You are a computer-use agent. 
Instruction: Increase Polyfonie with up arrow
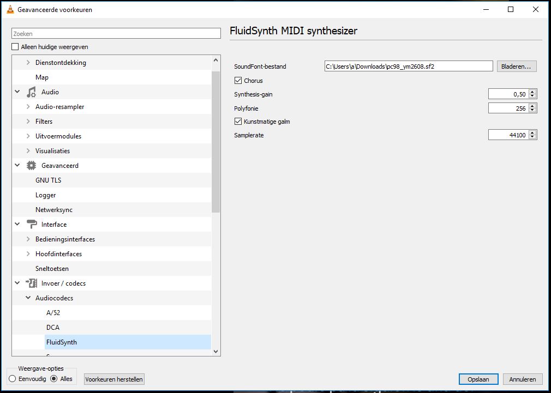[533, 106]
